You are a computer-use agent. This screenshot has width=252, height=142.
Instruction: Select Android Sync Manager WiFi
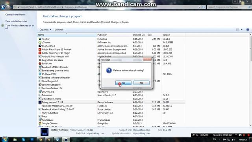point(56,56)
